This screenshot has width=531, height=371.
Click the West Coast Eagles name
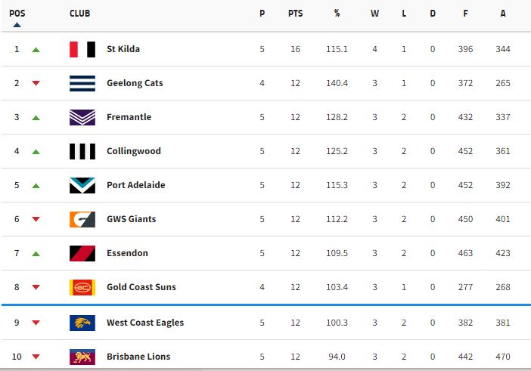pyautogui.click(x=145, y=323)
